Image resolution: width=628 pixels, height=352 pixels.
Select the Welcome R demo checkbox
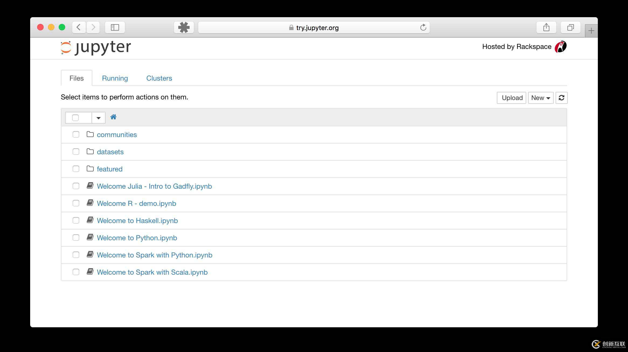[76, 203]
